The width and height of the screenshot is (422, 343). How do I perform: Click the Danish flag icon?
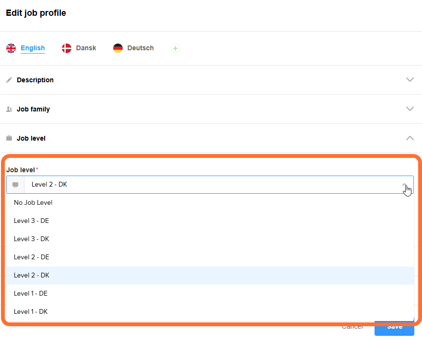pos(67,48)
